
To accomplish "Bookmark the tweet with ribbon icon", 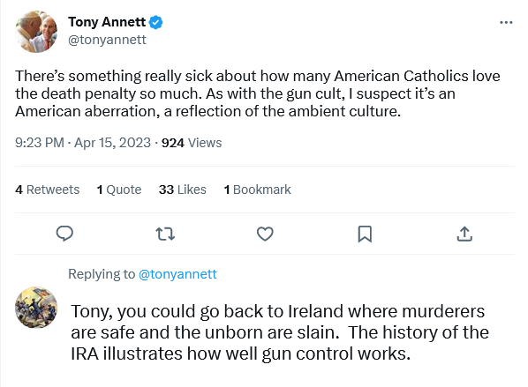I will 365,234.
